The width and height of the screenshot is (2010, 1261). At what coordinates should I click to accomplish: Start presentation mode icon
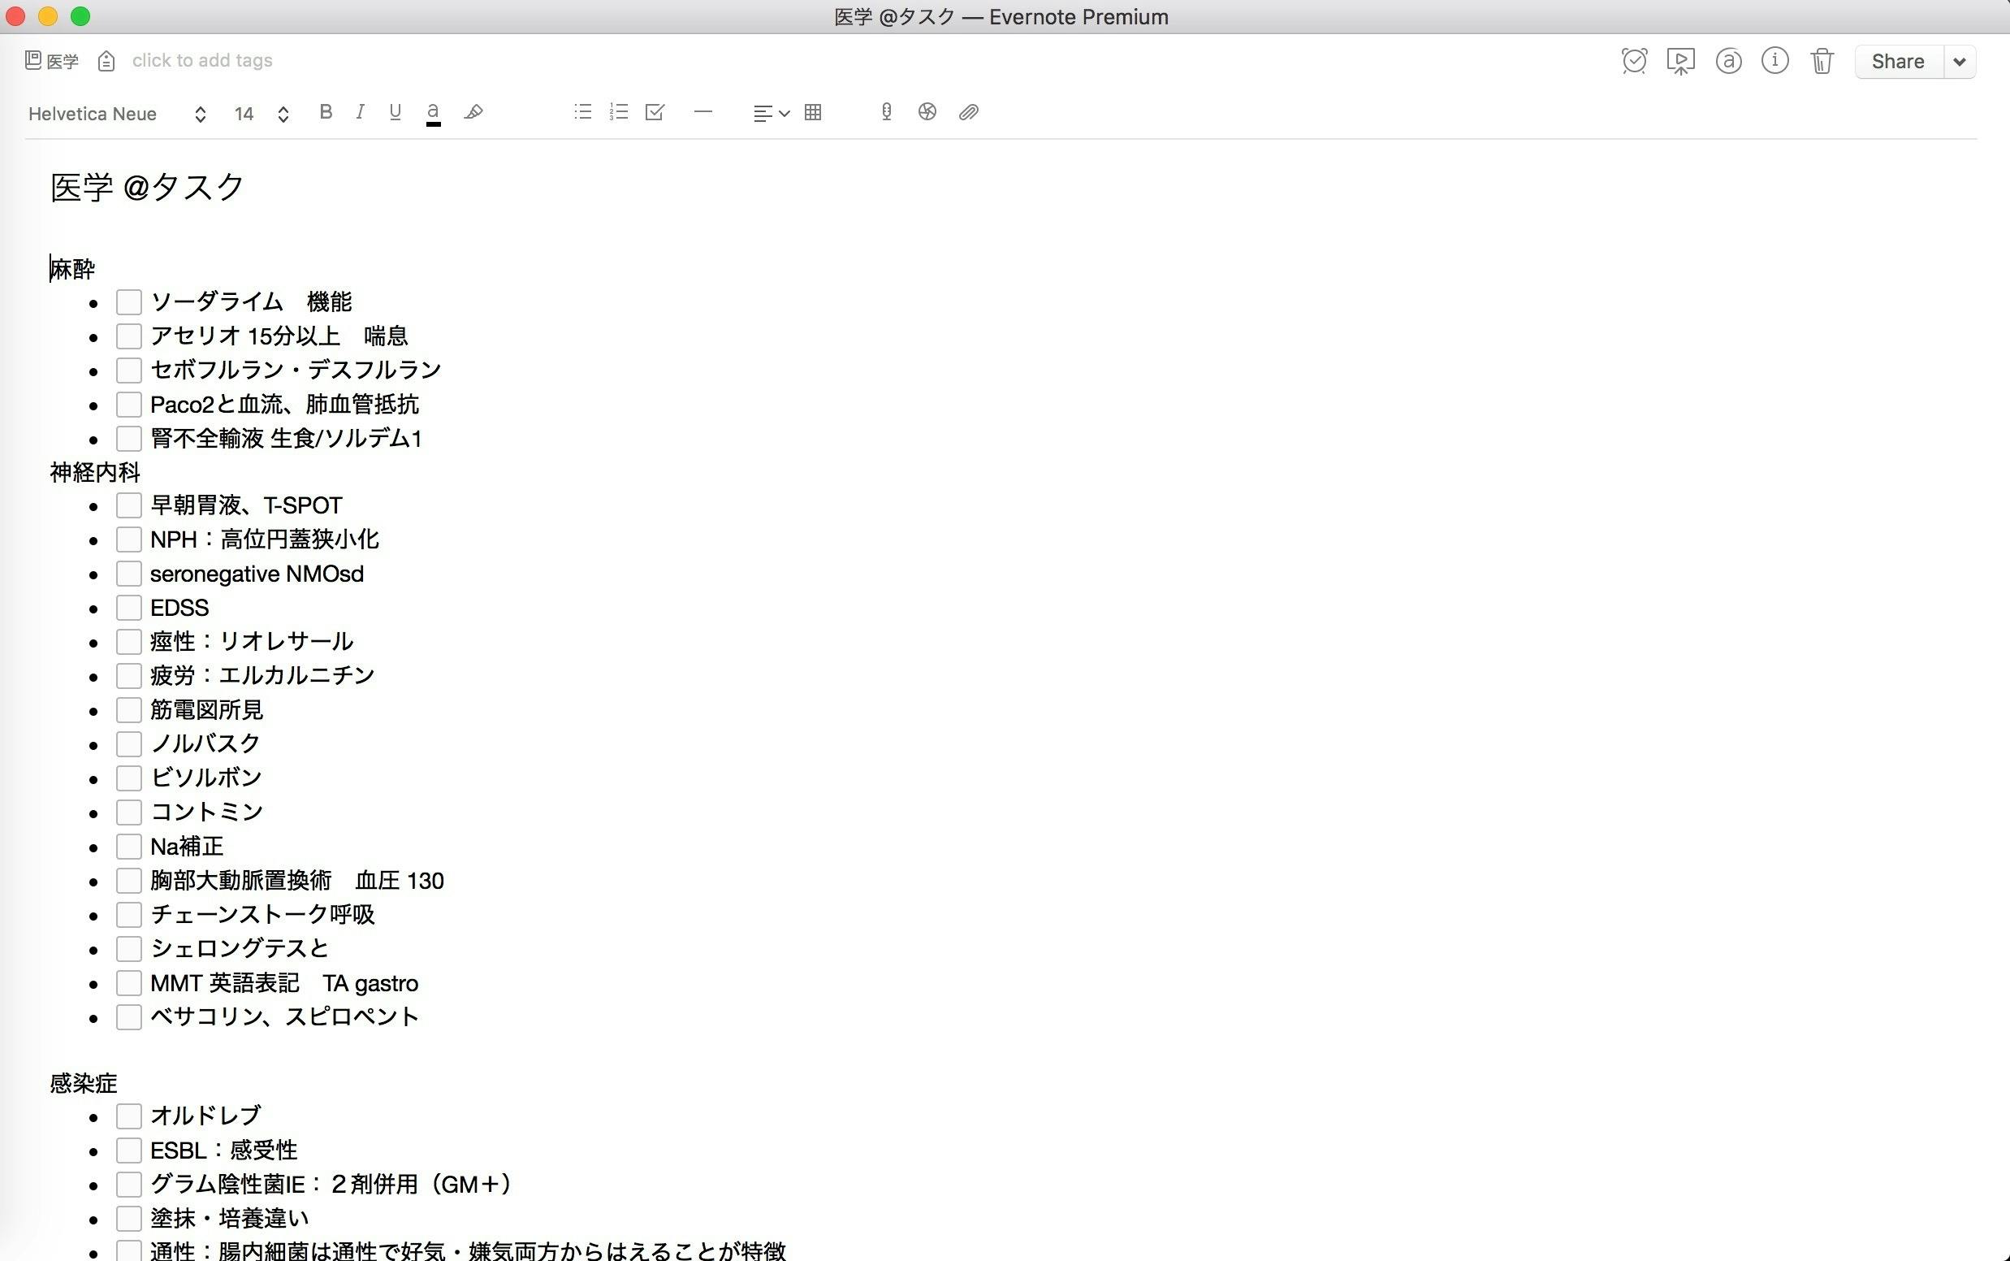tap(1680, 61)
